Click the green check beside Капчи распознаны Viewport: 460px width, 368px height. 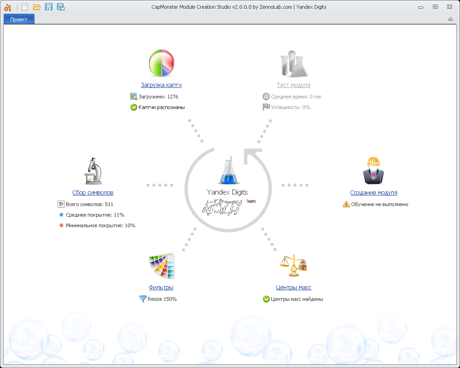133,107
